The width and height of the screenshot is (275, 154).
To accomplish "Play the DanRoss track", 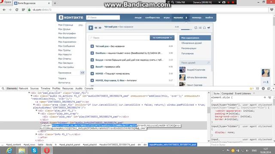I will tap(92, 53).
